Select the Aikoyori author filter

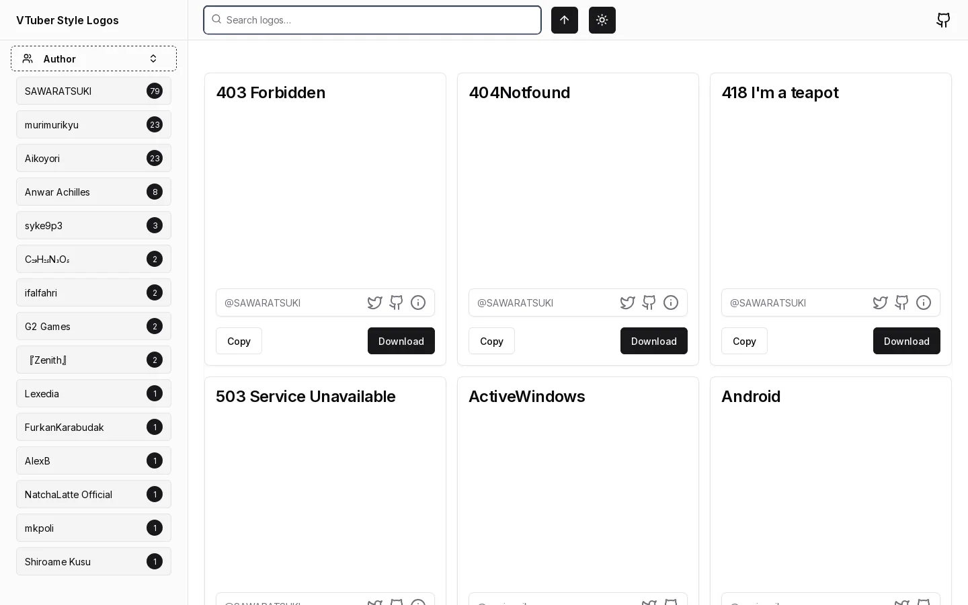coord(93,158)
